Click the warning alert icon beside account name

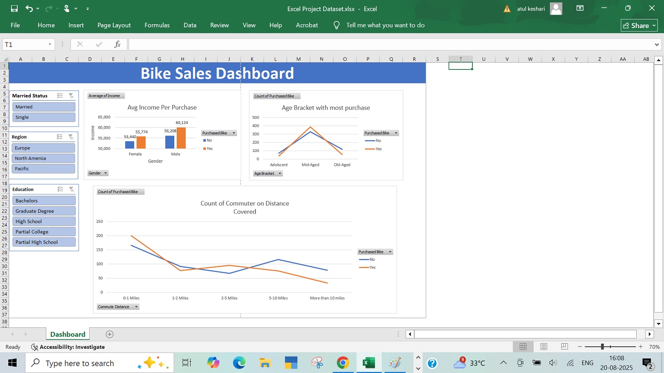coord(507,9)
